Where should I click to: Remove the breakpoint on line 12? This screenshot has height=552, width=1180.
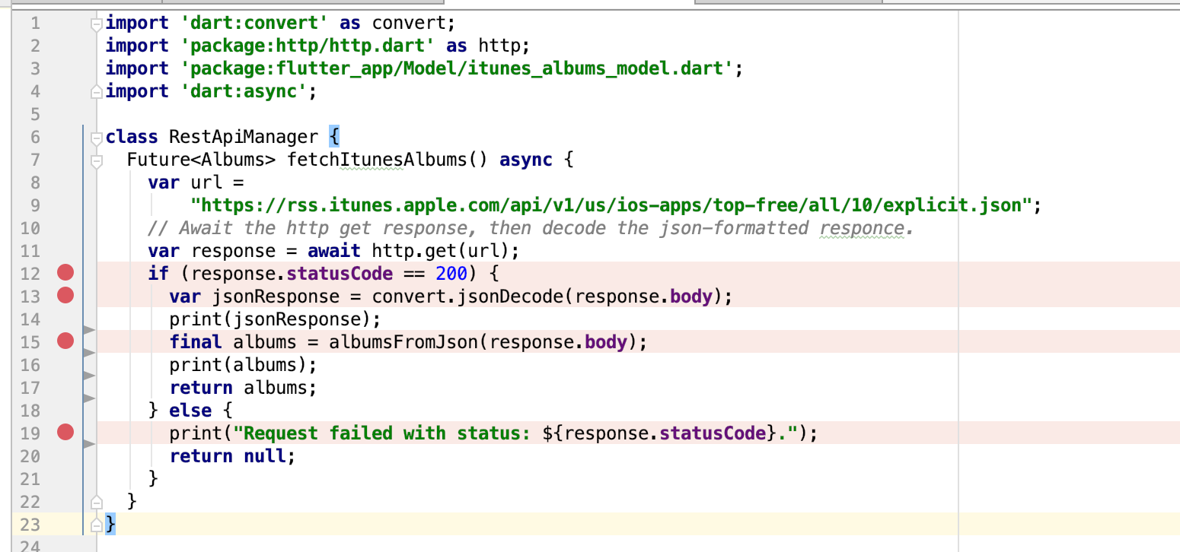point(65,273)
